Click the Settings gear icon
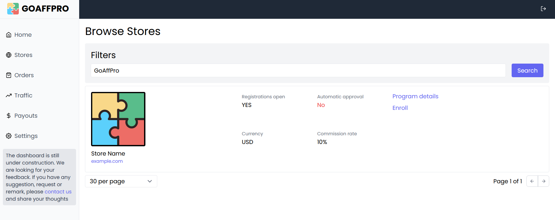Screen dimensions: 555x220 click(x=9, y=136)
